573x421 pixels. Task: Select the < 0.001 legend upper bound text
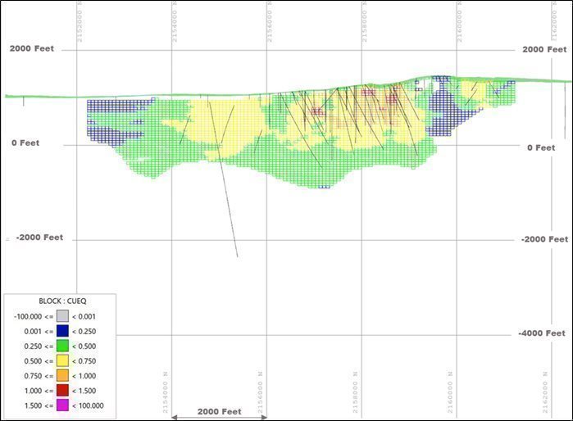coord(88,316)
